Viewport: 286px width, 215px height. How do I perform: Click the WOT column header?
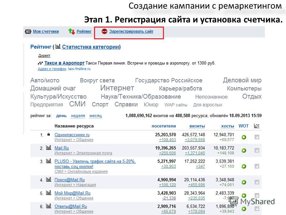pos(243,126)
